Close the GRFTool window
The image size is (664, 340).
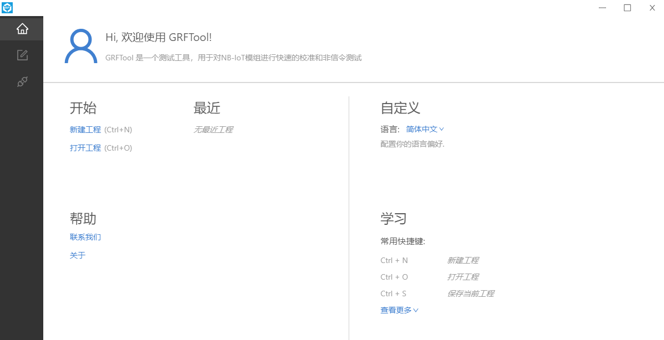click(x=652, y=8)
